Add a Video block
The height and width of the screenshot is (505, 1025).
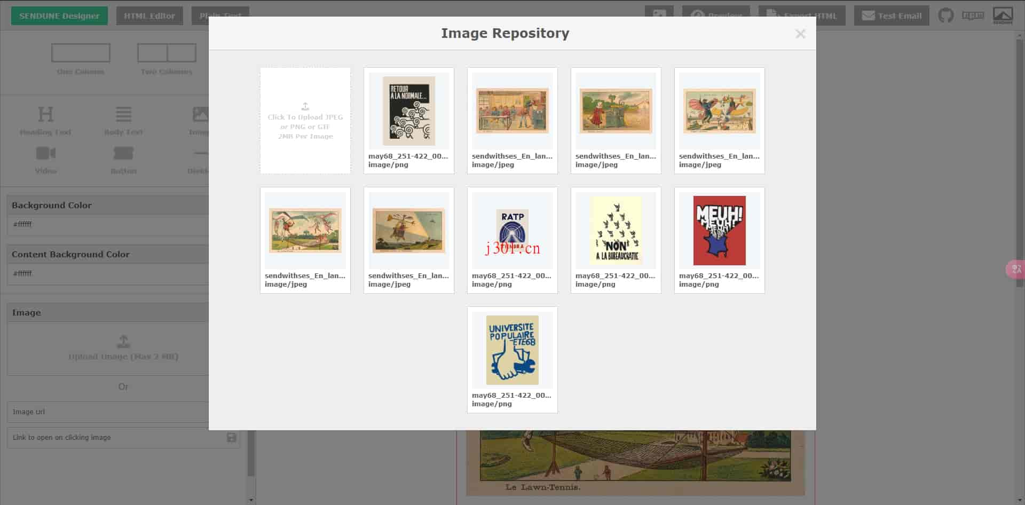point(46,160)
